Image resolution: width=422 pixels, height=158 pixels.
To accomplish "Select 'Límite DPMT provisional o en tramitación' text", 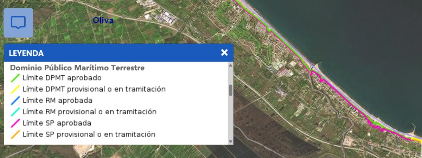I will (x=94, y=89).
